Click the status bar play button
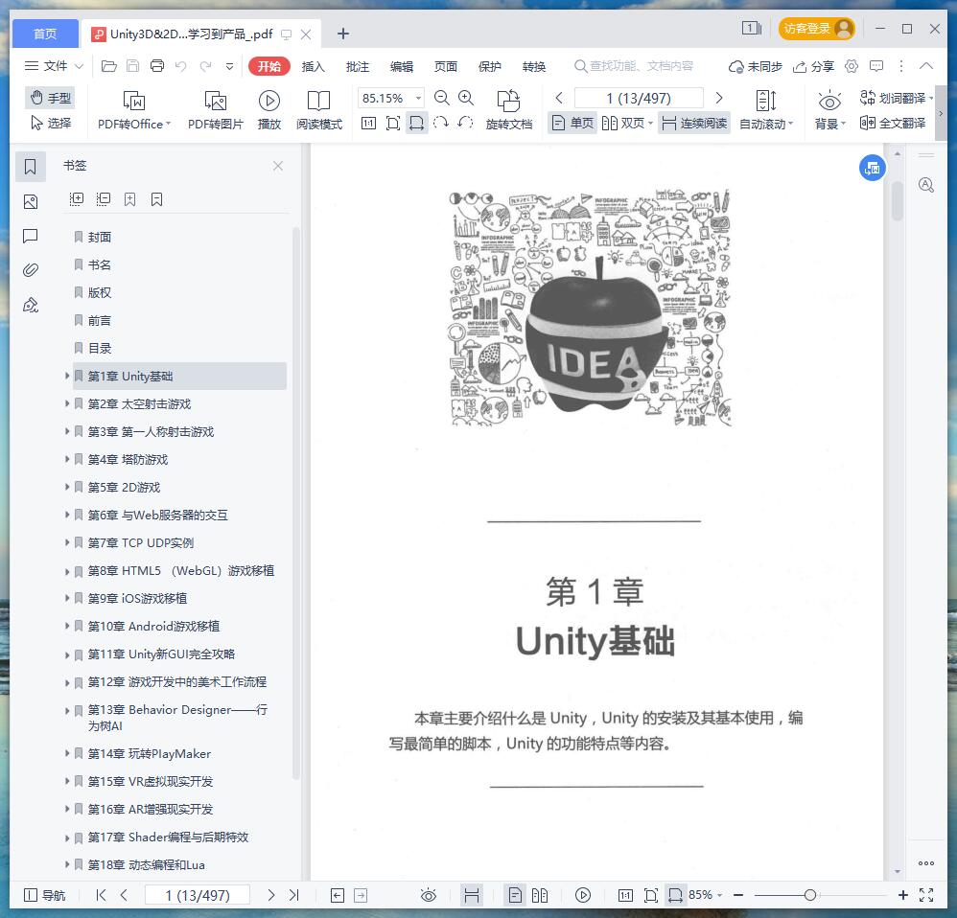 (583, 895)
